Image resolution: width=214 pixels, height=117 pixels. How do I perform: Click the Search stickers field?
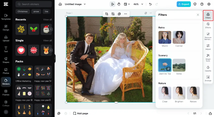34,4
